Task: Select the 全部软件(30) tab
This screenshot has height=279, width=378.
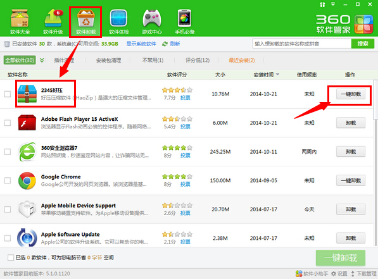Action: [x=20, y=60]
